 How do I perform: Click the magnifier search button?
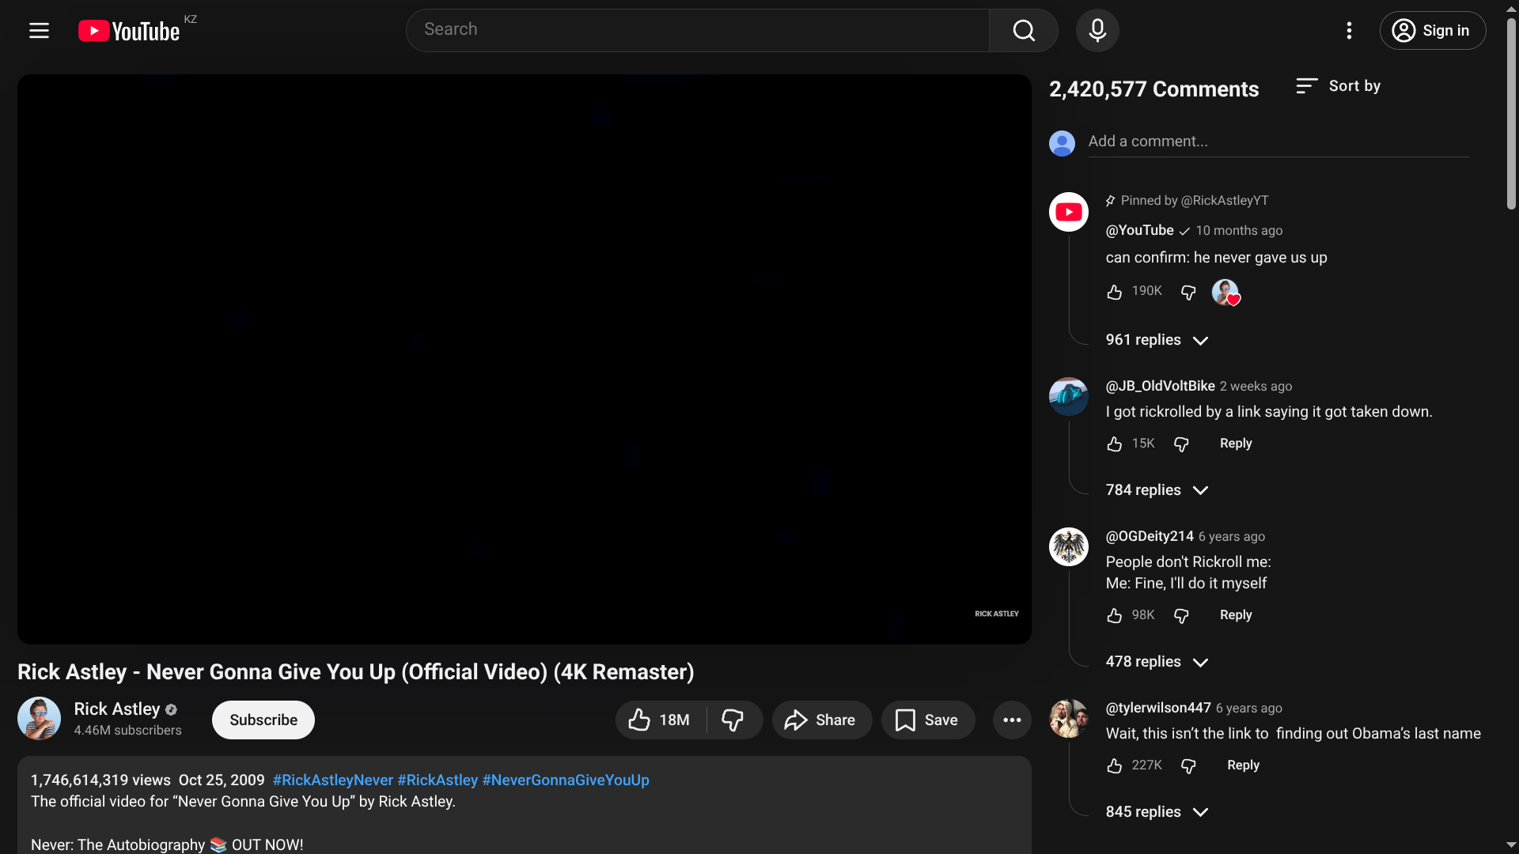[x=1024, y=31]
